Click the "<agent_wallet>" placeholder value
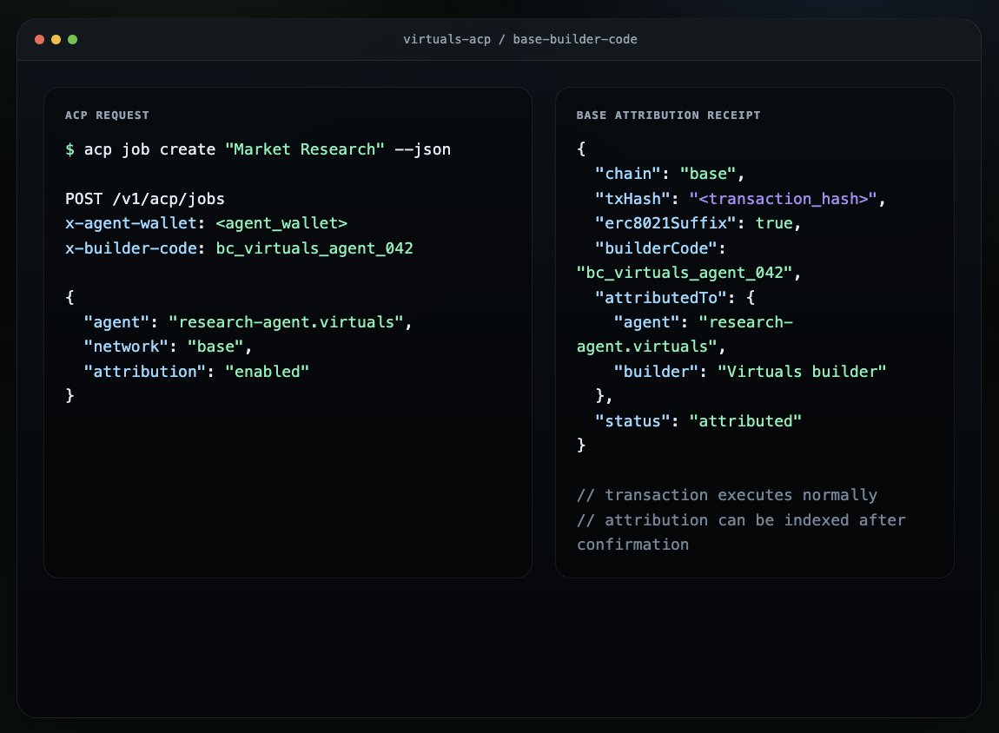 point(281,223)
